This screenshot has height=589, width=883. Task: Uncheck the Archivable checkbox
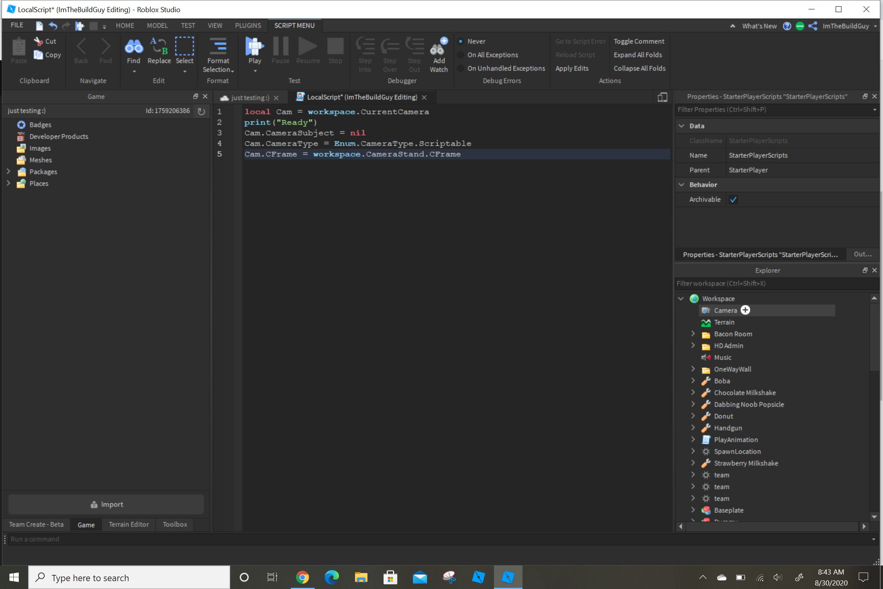[x=733, y=200]
